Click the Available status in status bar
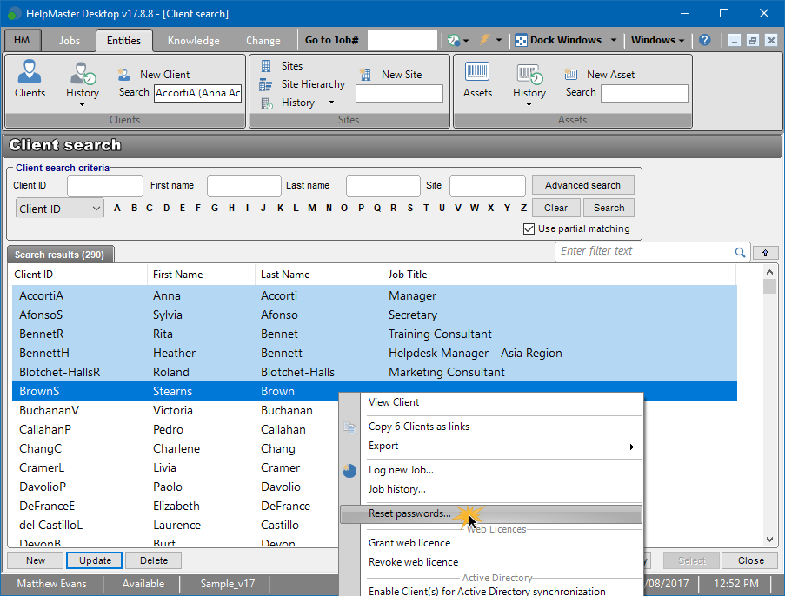785x596 pixels. click(x=143, y=584)
